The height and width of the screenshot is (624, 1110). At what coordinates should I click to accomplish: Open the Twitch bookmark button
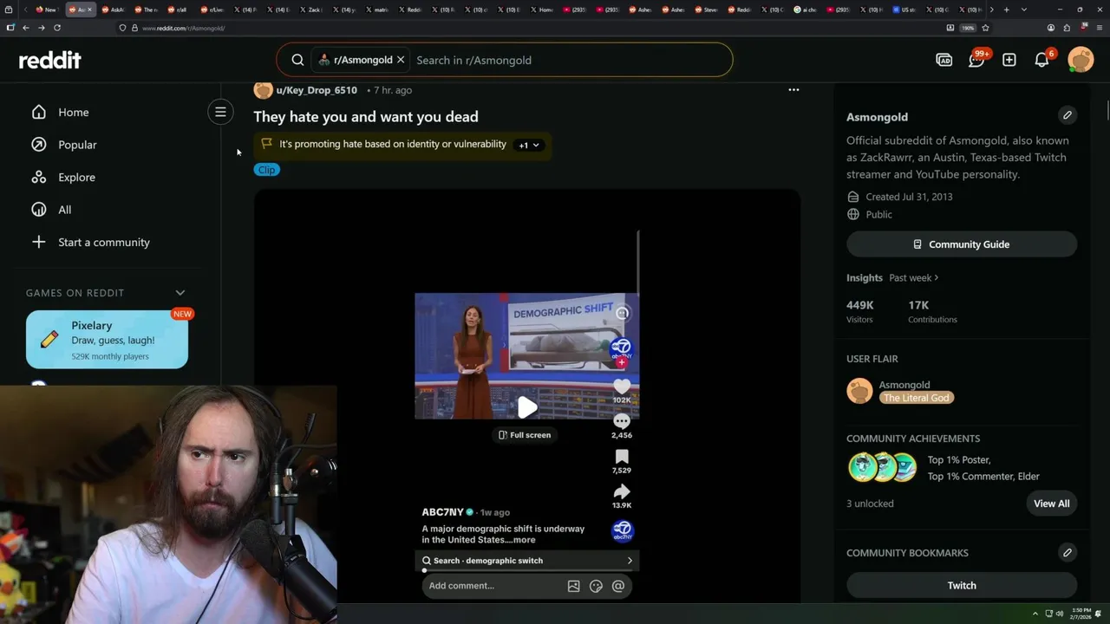pos(962,585)
